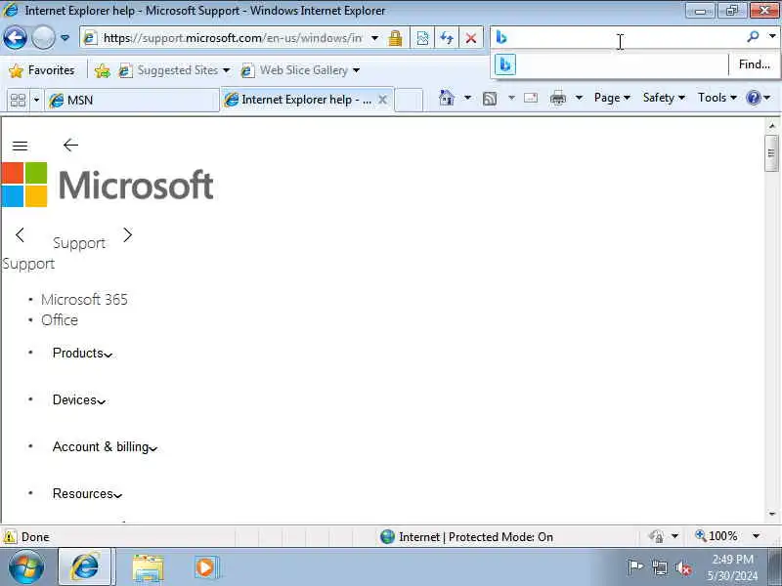Click the Internet Explorer taskbar icon
Screen dimensions: 782x586
coord(85,566)
